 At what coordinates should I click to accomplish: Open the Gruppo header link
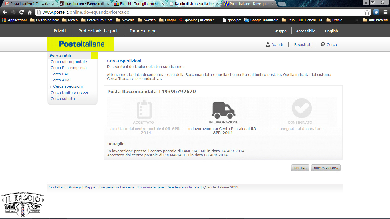pyautogui.click(x=280, y=31)
